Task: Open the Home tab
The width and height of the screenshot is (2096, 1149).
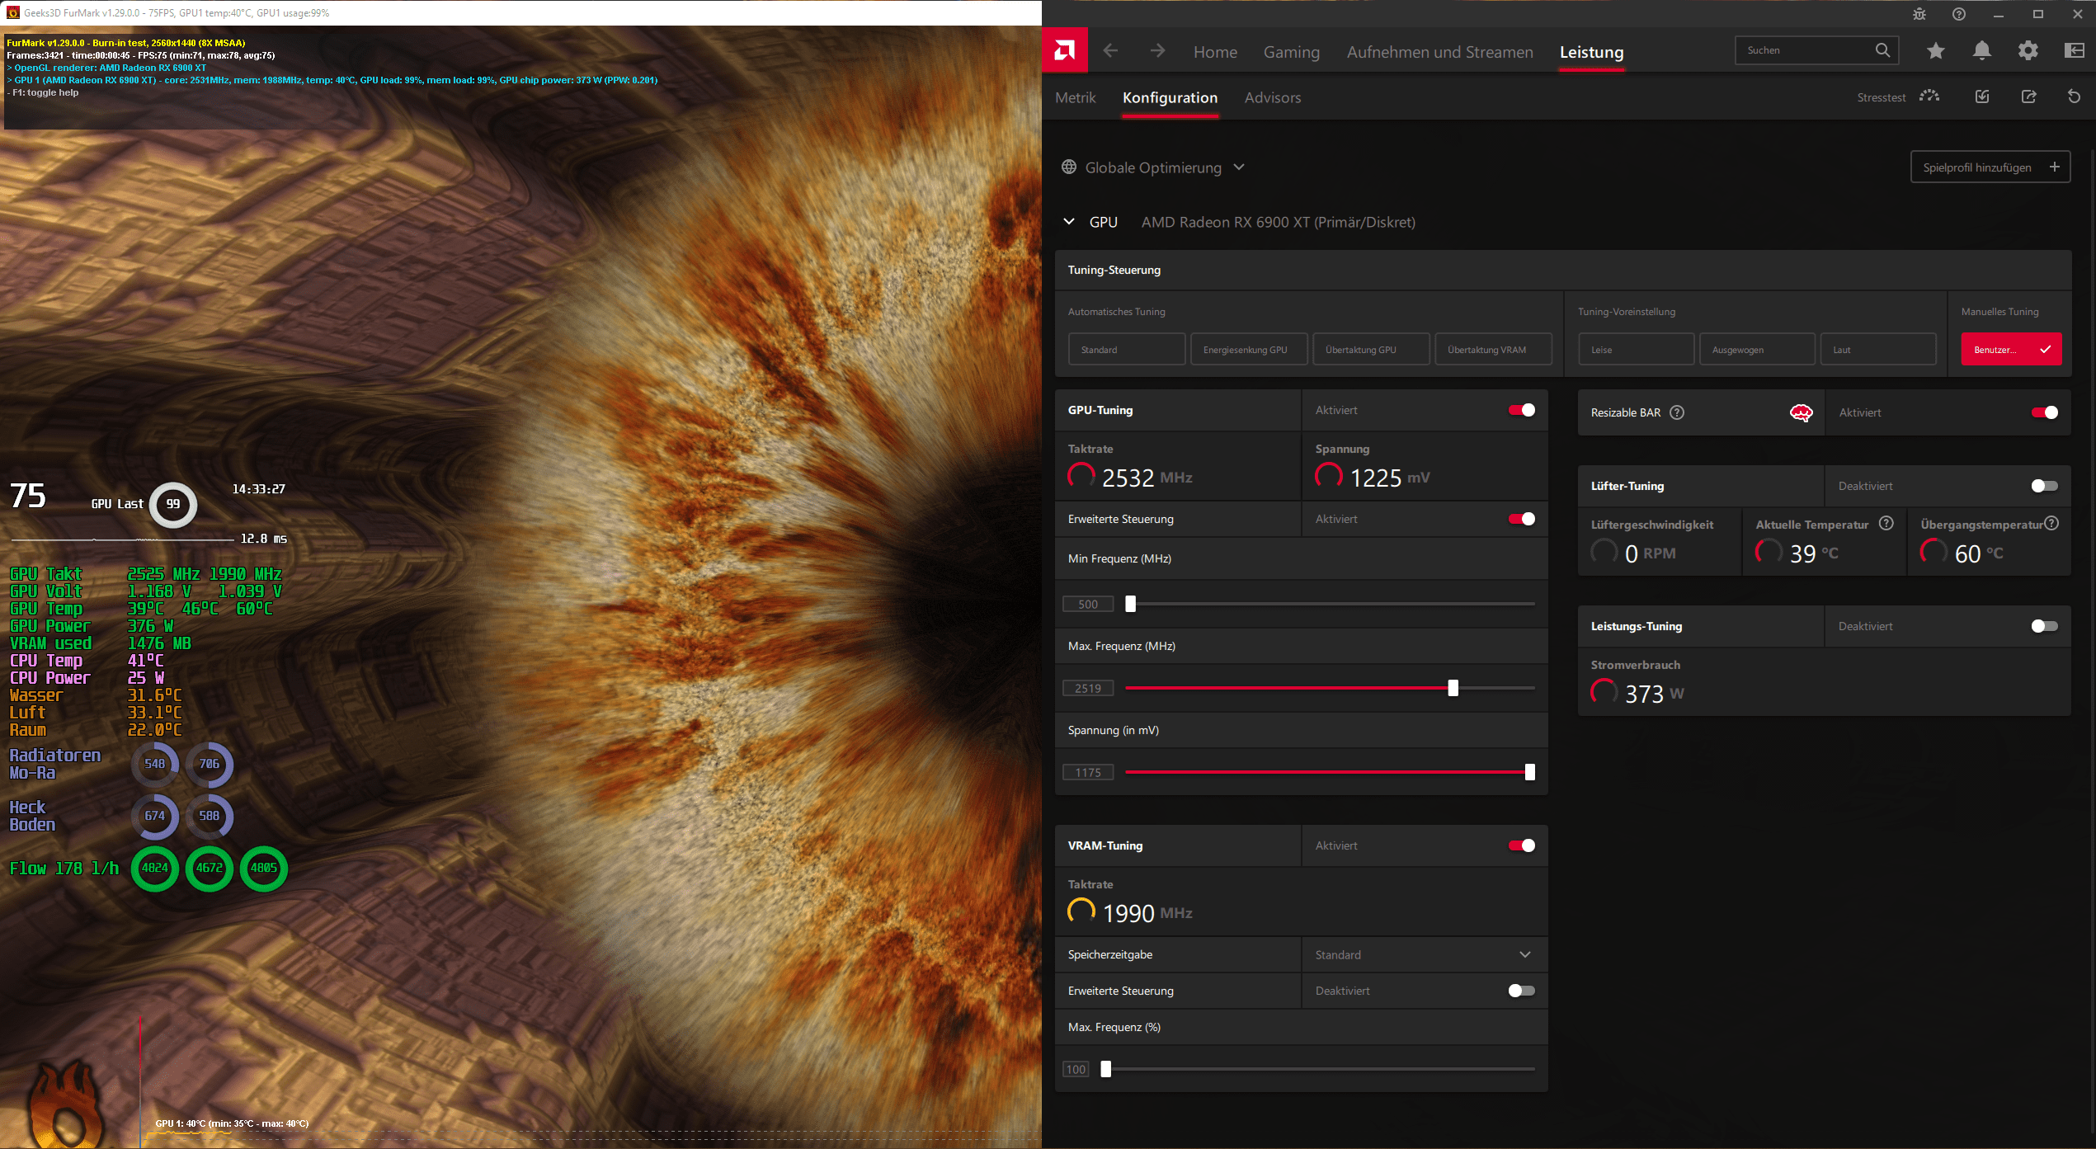Action: click(1215, 52)
